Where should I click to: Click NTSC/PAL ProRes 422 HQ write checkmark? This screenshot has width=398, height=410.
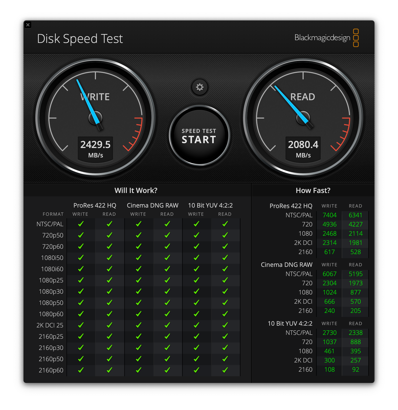point(81,224)
